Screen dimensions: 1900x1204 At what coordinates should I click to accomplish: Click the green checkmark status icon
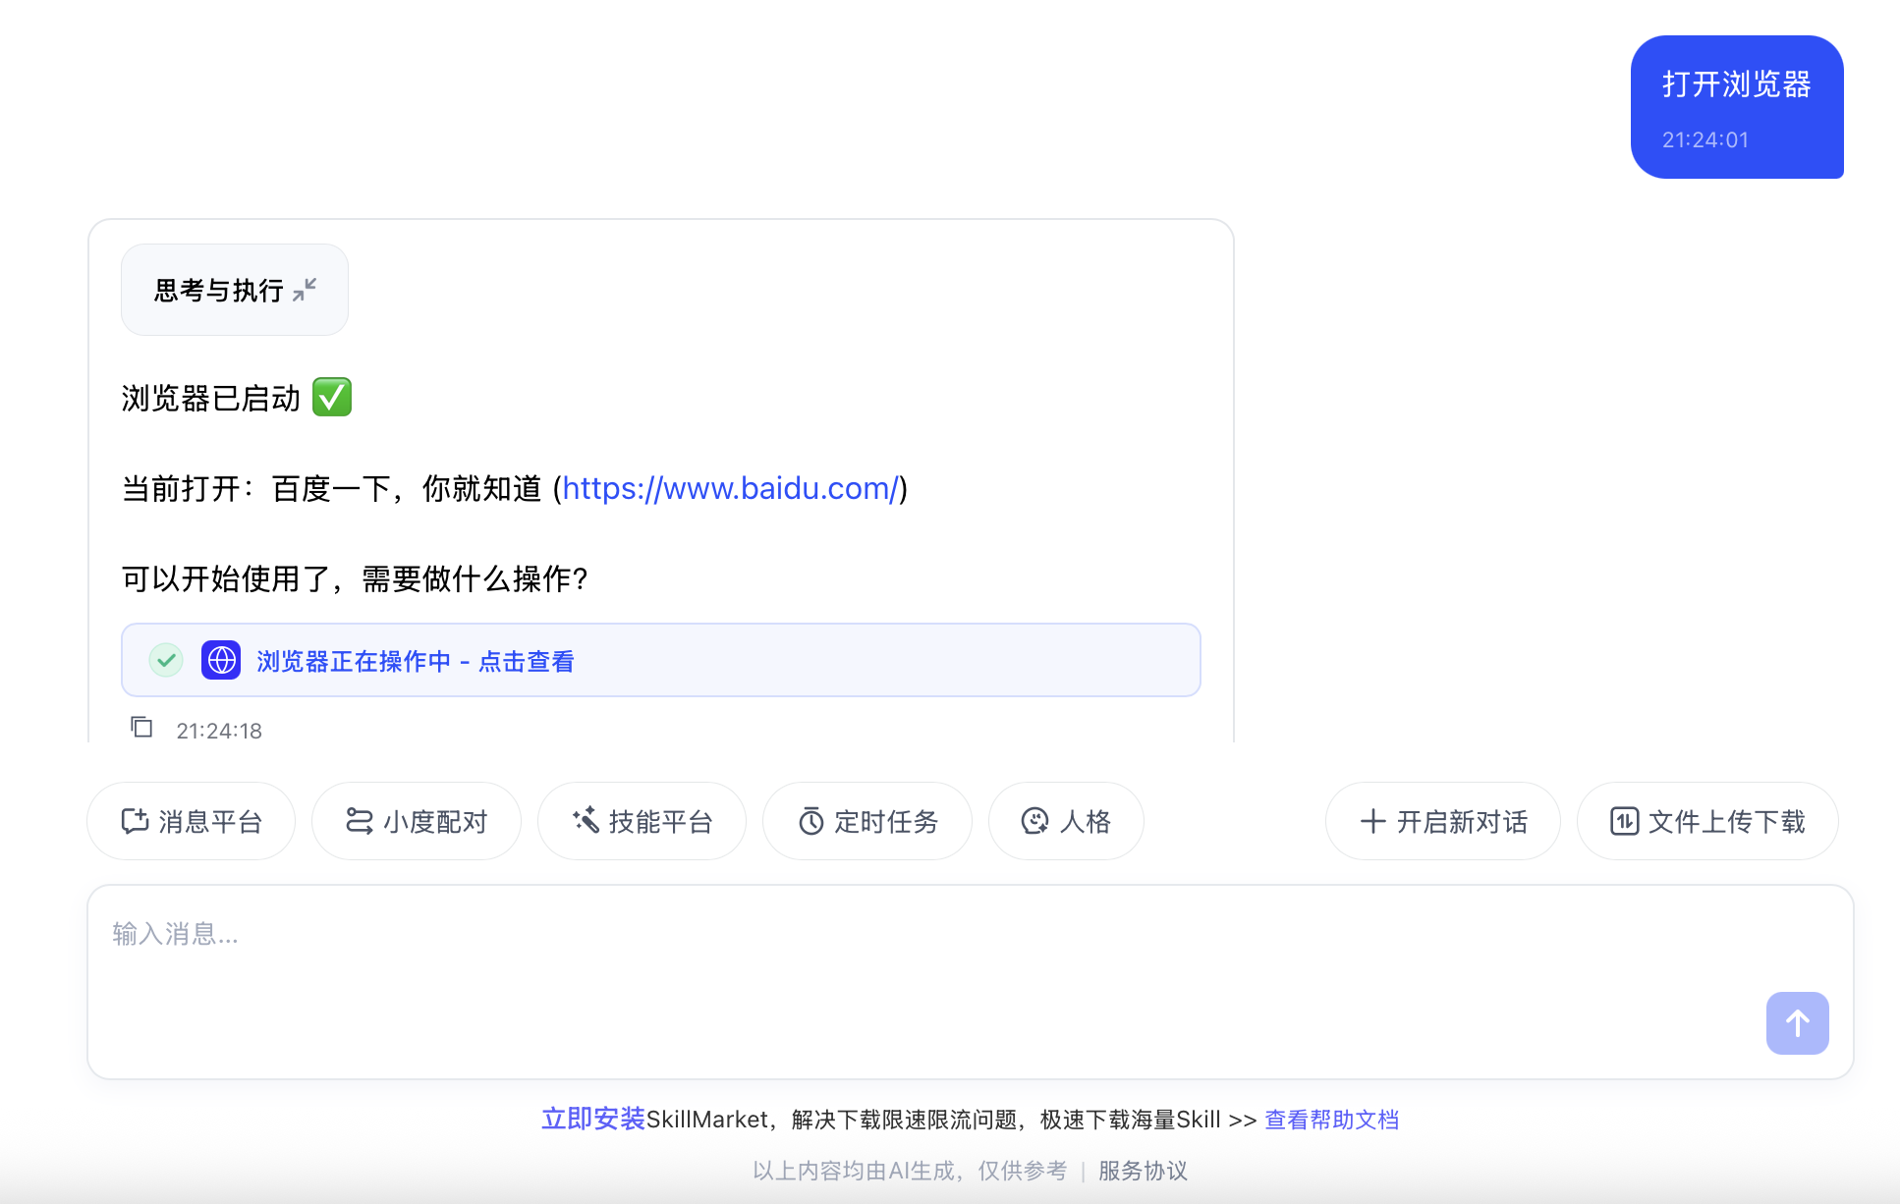tap(166, 660)
